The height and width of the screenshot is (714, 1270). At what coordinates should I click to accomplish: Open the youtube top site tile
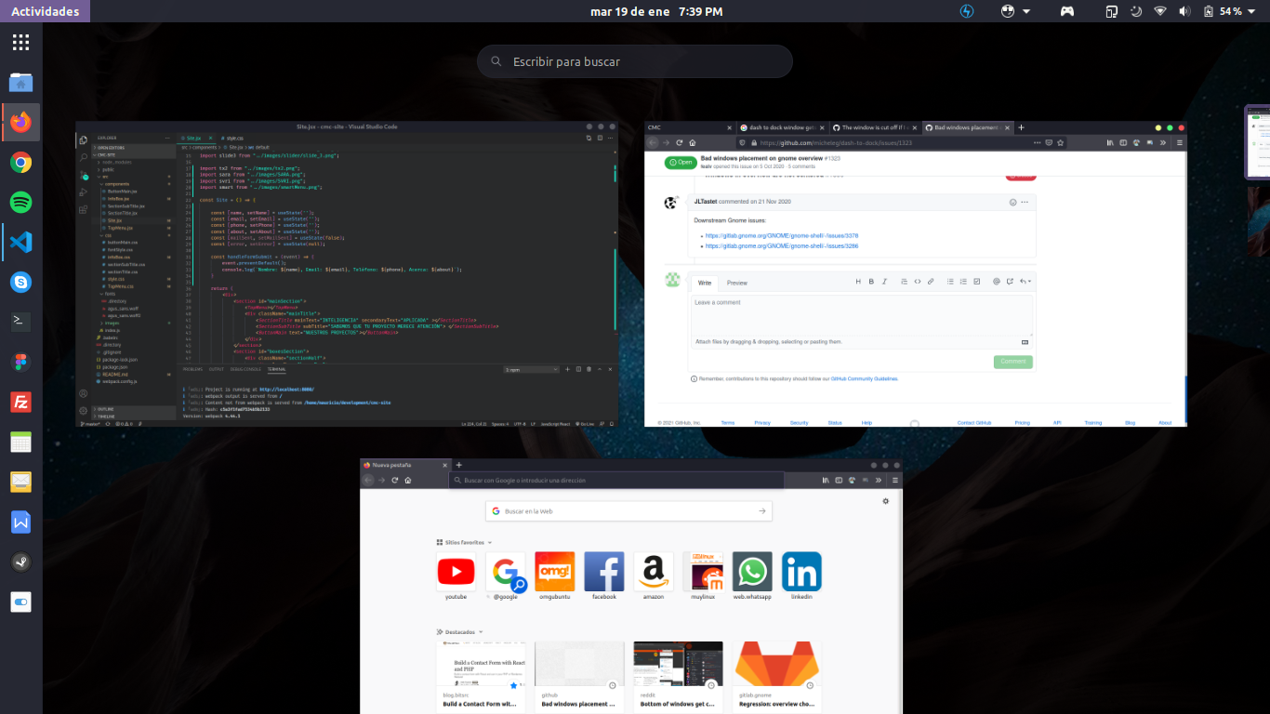click(456, 572)
